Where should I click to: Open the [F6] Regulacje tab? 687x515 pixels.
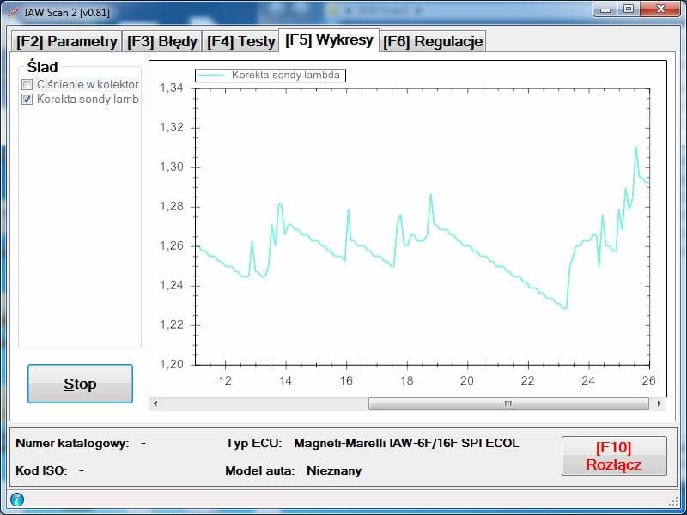433,41
